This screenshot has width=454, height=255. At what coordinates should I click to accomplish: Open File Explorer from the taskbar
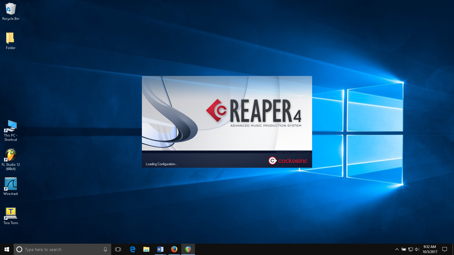tap(146, 249)
